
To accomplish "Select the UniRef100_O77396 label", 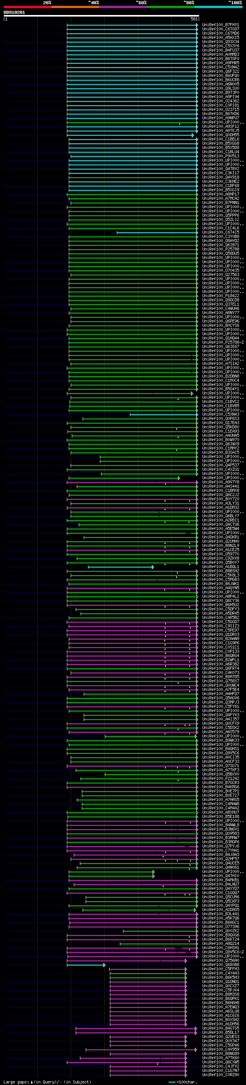I will point(220,926).
